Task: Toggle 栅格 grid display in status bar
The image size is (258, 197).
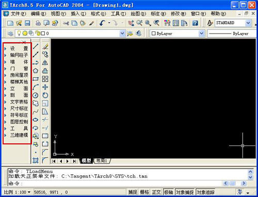Action: click(144, 192)
